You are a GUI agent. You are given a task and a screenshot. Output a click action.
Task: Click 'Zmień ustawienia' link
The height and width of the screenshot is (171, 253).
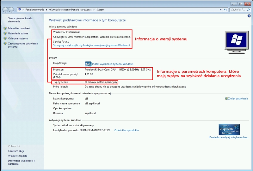coord(238,98)
